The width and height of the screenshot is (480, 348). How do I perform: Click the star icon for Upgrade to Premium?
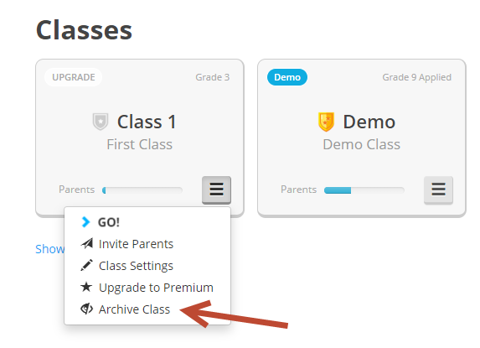coord(86,287)
